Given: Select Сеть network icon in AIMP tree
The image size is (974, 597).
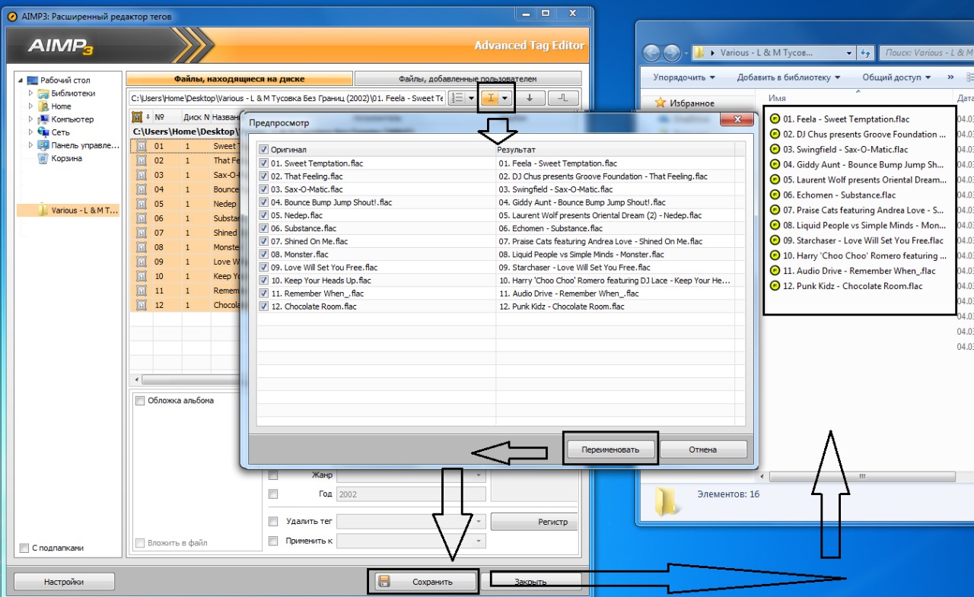Looking at the screenshot, I should coord(44,132).
